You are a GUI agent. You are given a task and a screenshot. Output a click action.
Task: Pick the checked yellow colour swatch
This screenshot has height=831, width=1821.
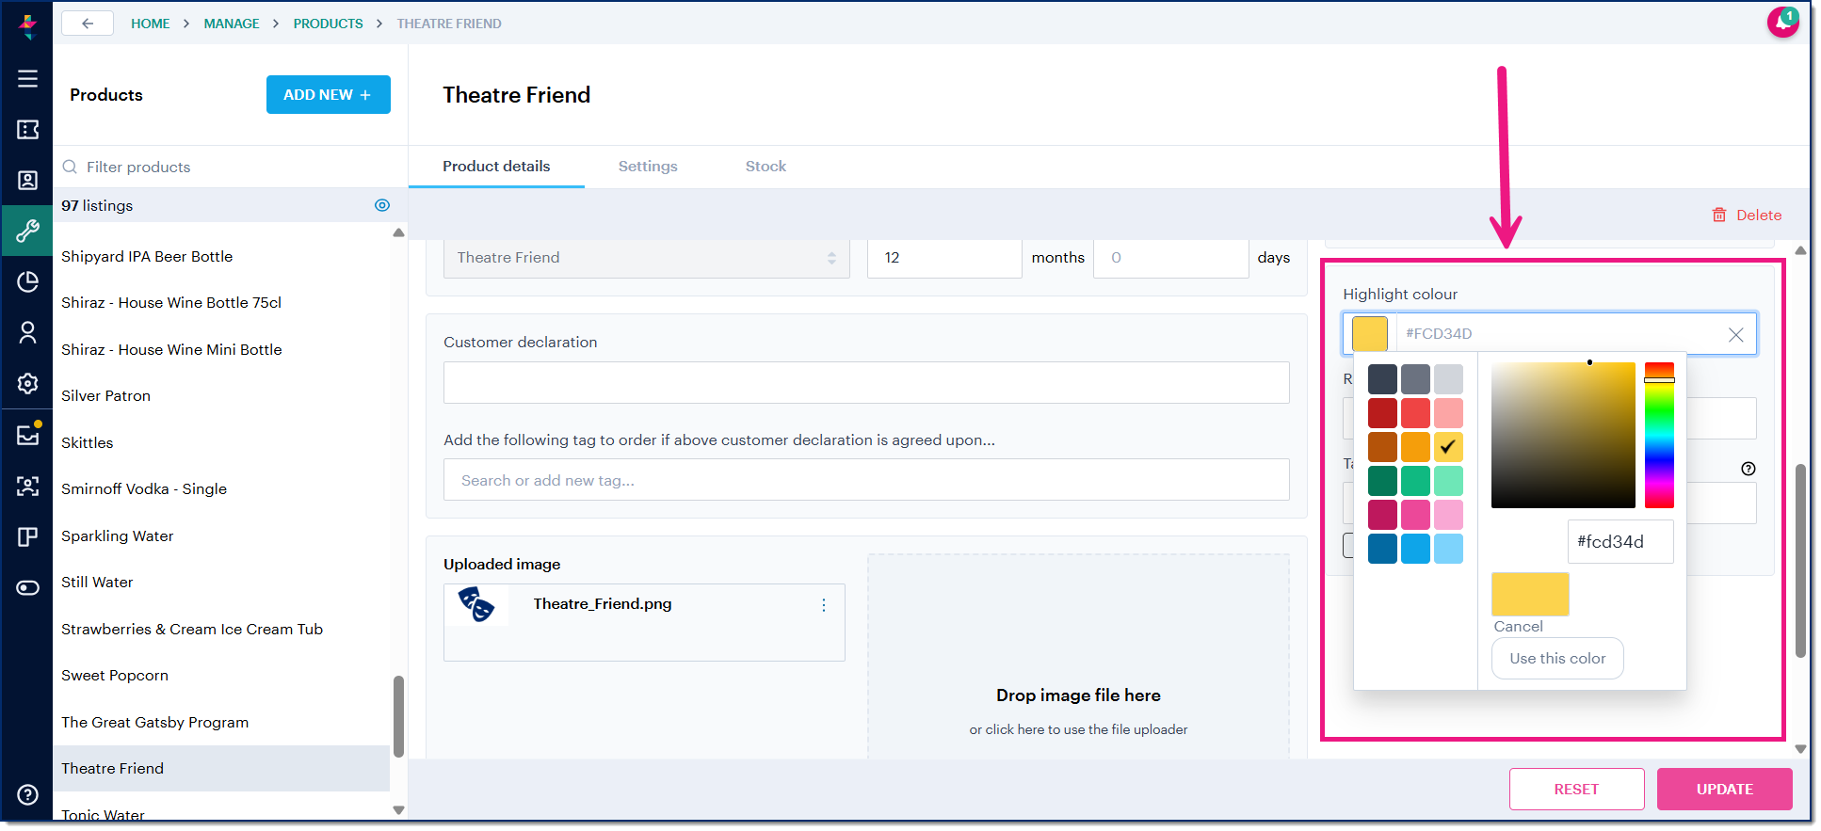pyautogui.click(x=1448, y=447)
